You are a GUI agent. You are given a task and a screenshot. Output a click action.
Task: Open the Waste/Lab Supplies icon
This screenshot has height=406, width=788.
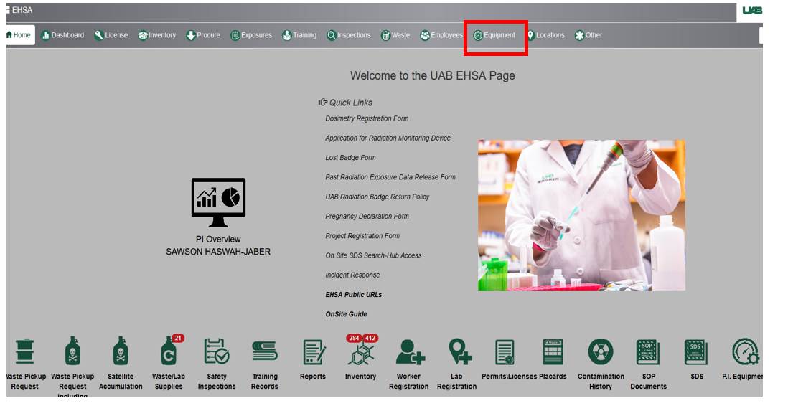pyautogui.click(x=168, y=352)
